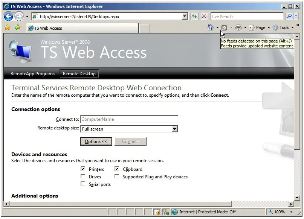Toggle Supported Plug and Play devices

tap(117, 176)
